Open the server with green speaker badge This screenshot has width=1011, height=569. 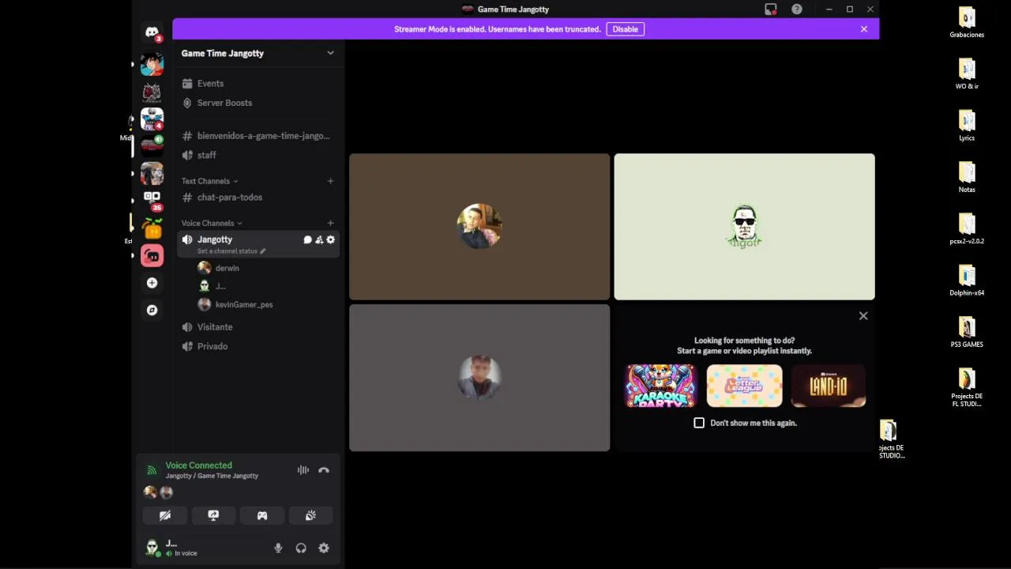[x=152, y=145]
